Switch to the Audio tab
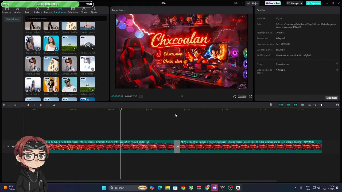 click(x=17, y=10)
